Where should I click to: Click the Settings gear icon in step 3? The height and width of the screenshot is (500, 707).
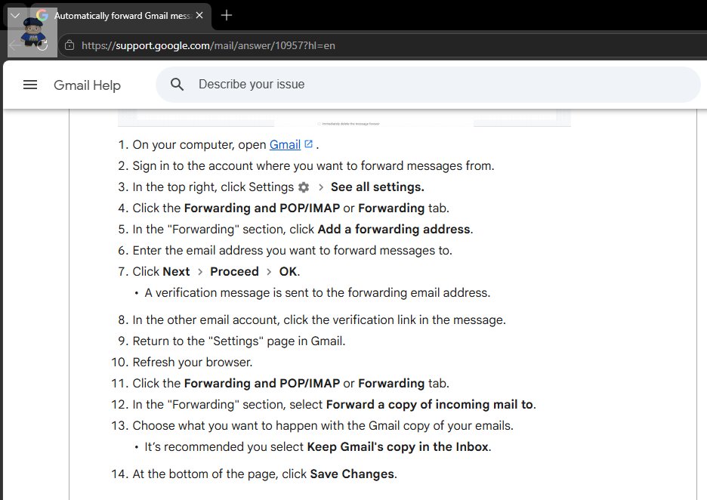point(304,187)
